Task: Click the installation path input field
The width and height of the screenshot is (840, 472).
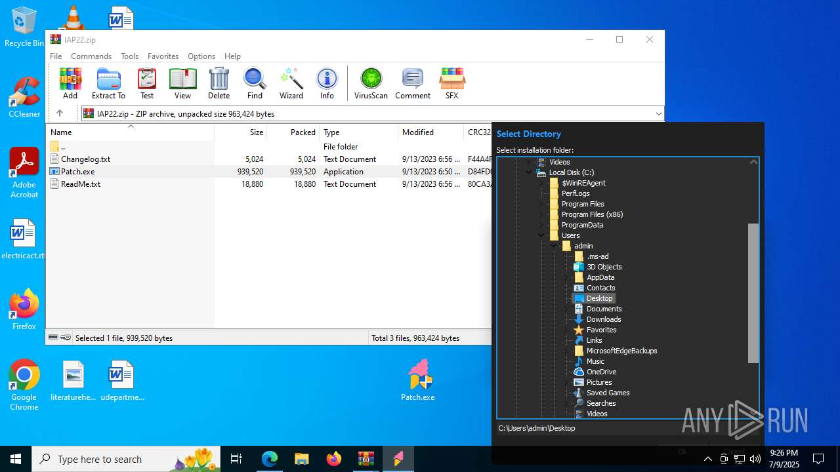Action: click(627, 428)
